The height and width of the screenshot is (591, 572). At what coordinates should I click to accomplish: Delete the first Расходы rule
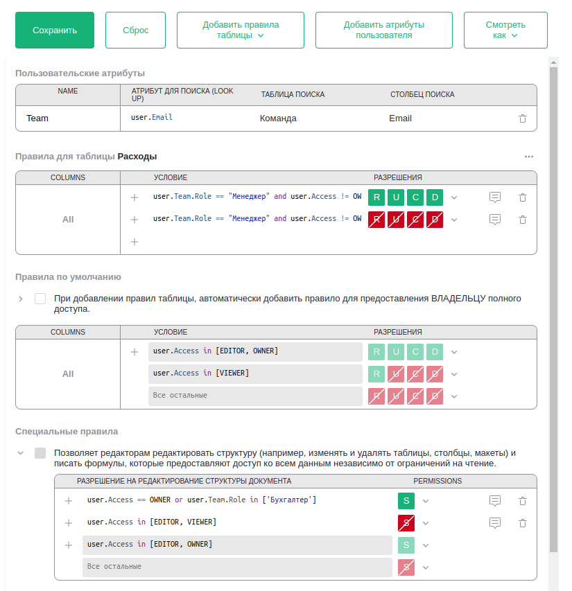click(522, 197)
